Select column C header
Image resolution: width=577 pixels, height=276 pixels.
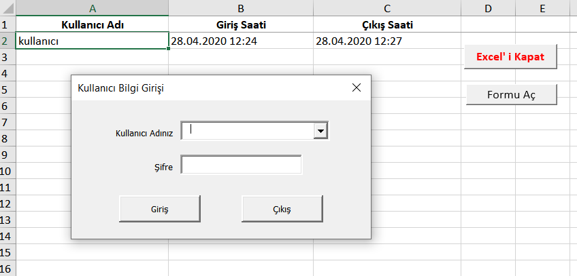[x=386, y=8]
